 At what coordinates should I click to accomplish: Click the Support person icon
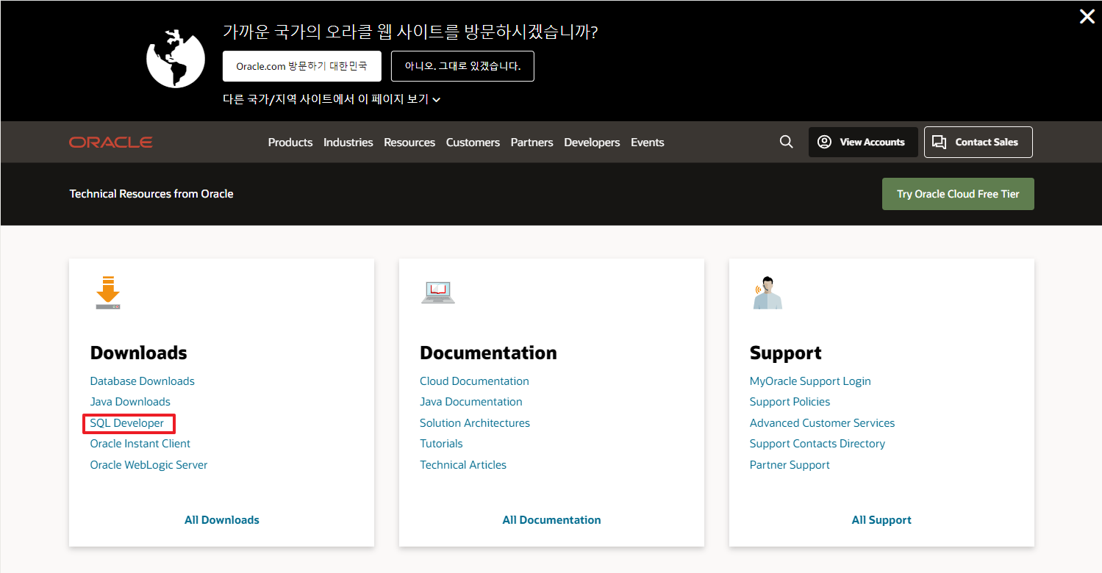click(768, 292)
